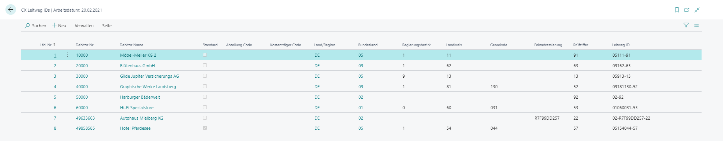Select Regierungsbezirk 9 cell

coord(404,76)
